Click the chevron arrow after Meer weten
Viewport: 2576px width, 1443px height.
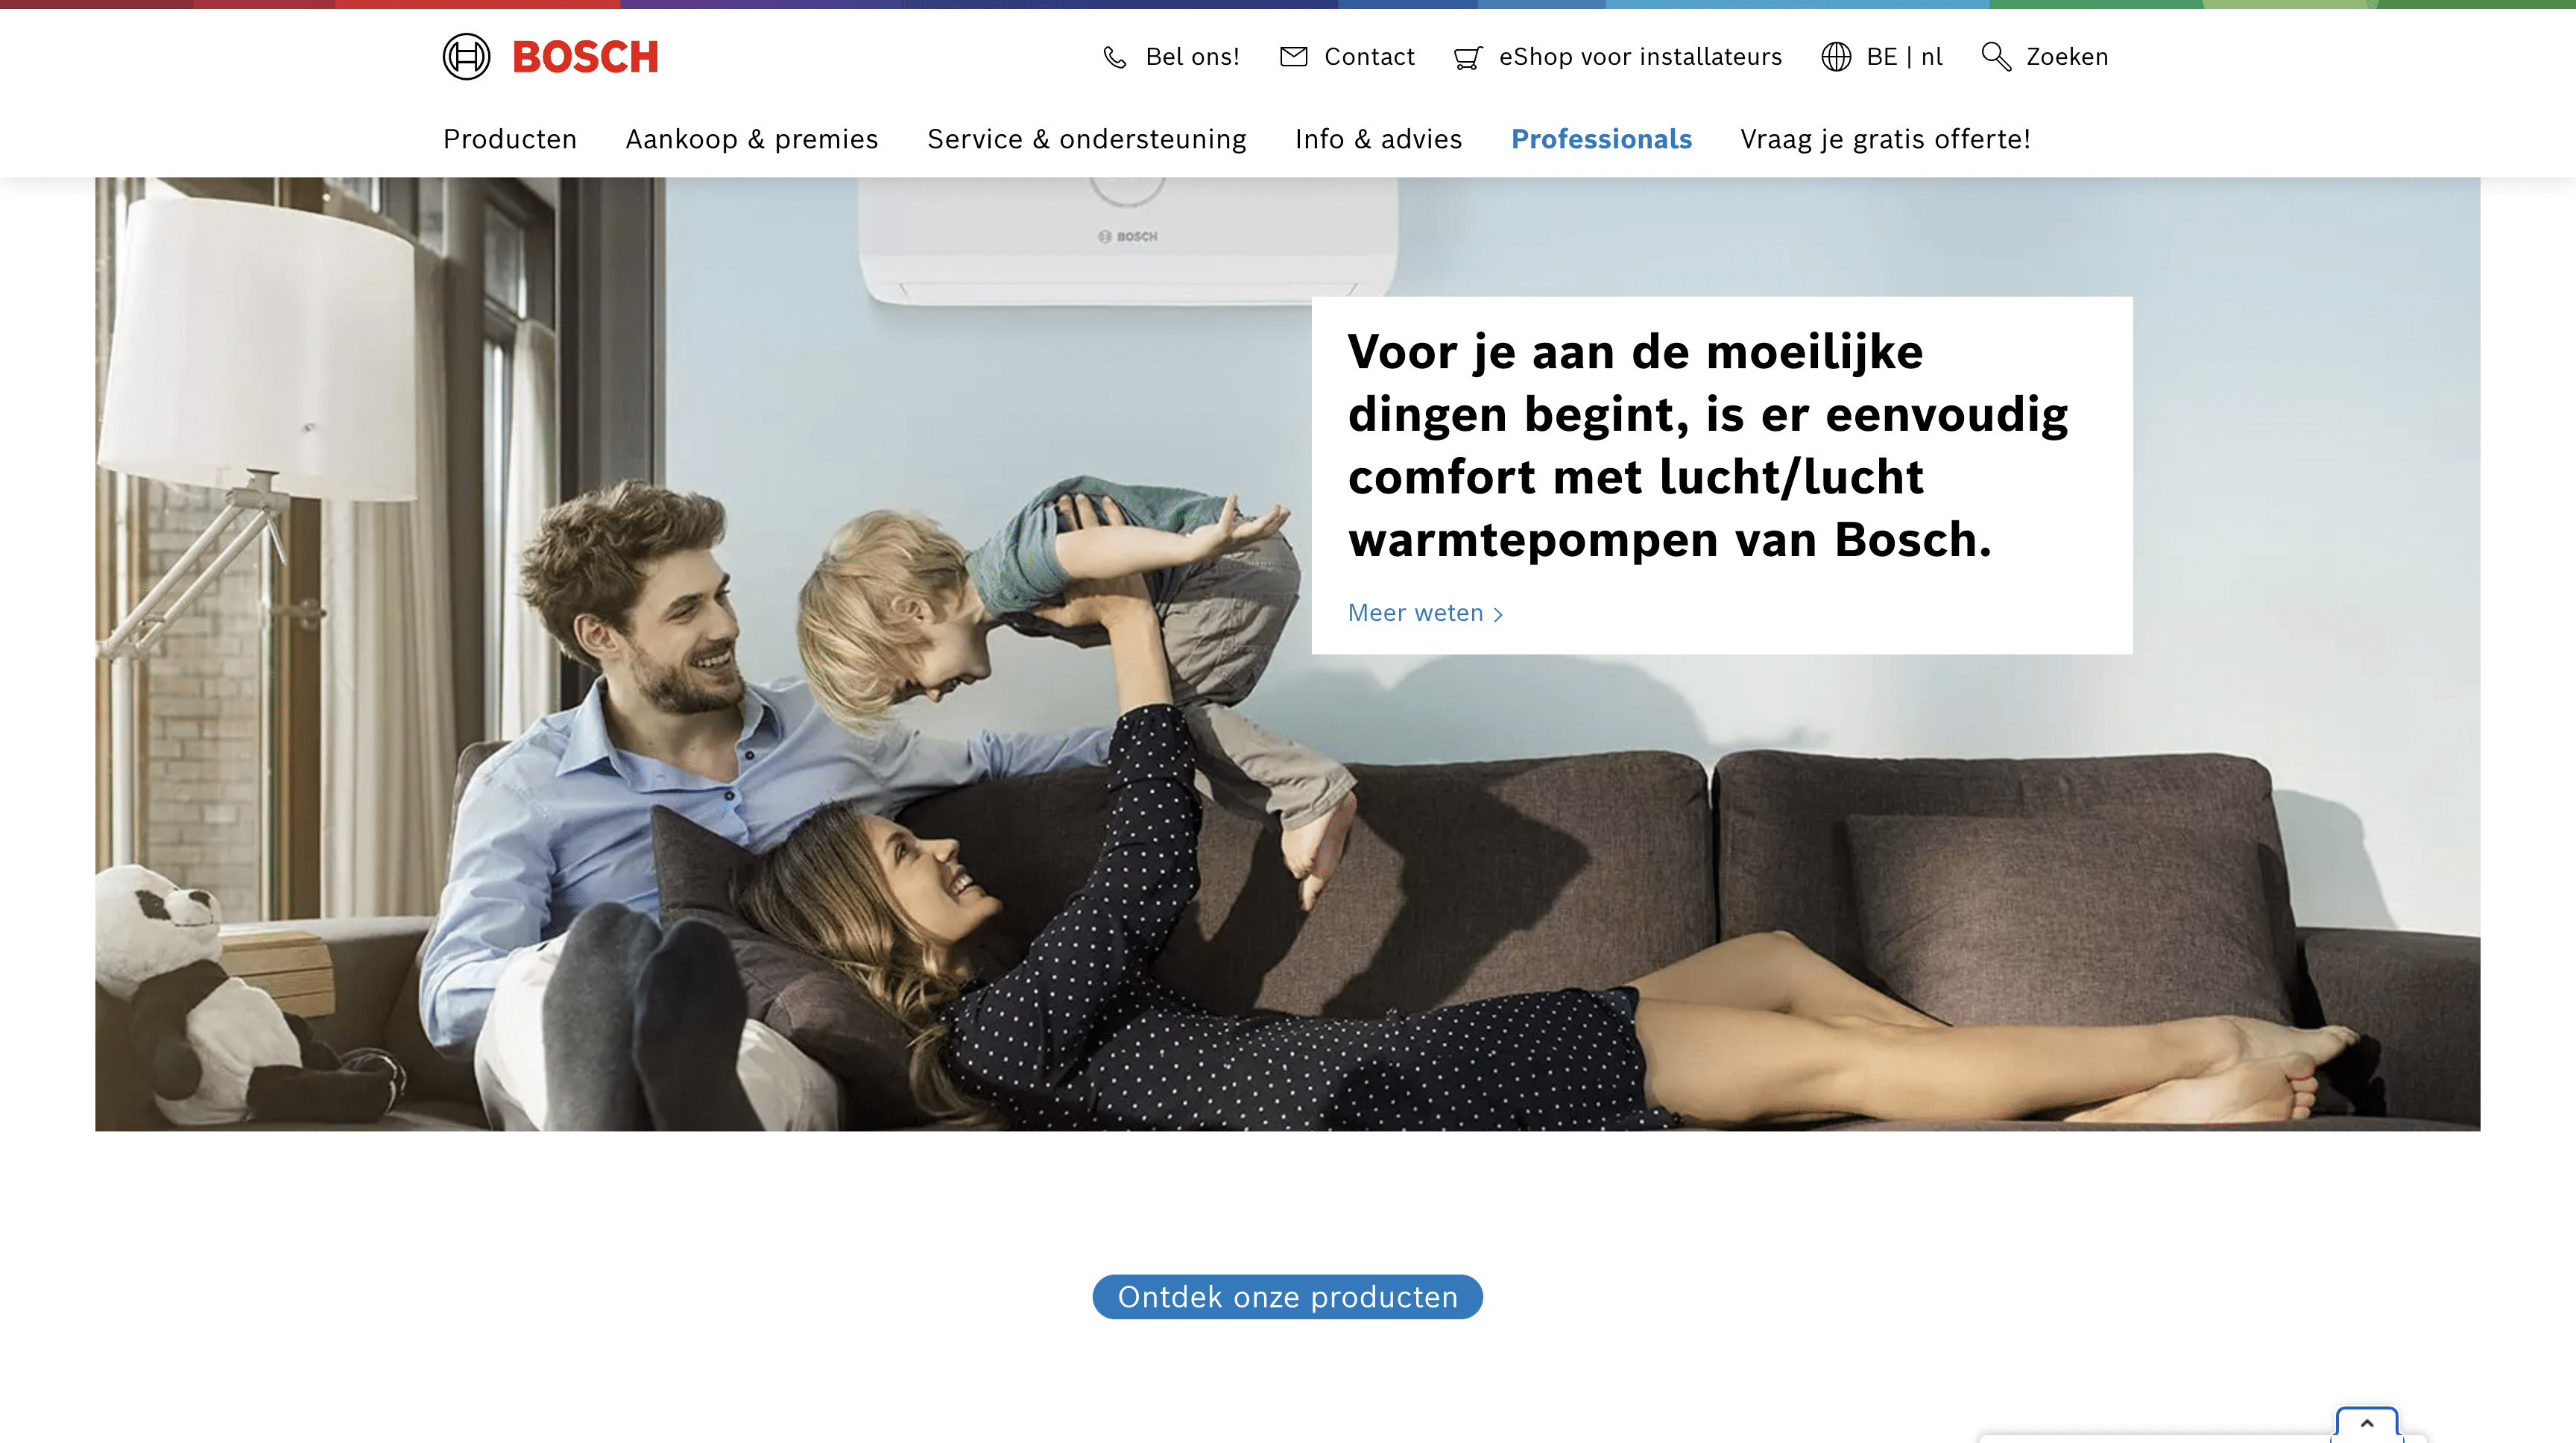pos(1498,615)
